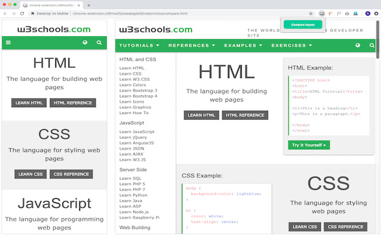Open the Learn Raspberry Pi link
Viewport: 381px width, 238px height.
[x=139, y=217]
